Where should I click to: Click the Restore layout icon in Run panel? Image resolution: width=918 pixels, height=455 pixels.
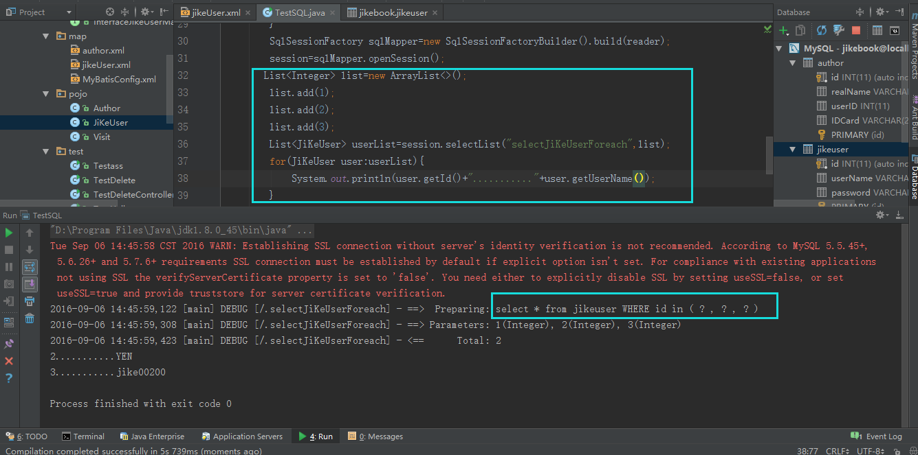click(x=9, y=321)
